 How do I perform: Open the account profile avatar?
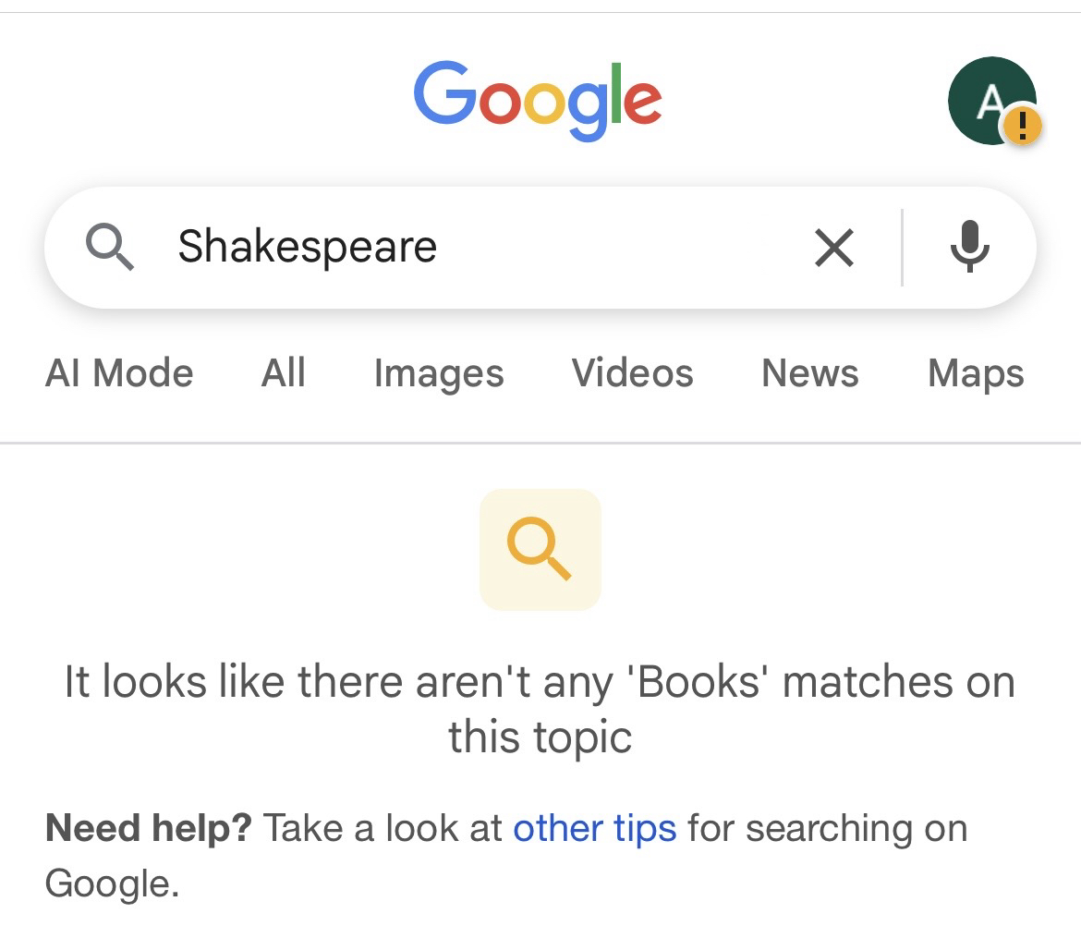pyautogui.click(x=989, y=100)
